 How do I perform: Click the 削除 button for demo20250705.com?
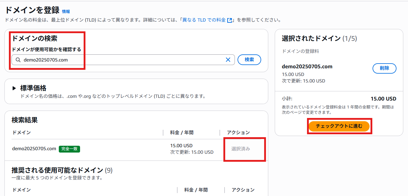coord(384,68)
